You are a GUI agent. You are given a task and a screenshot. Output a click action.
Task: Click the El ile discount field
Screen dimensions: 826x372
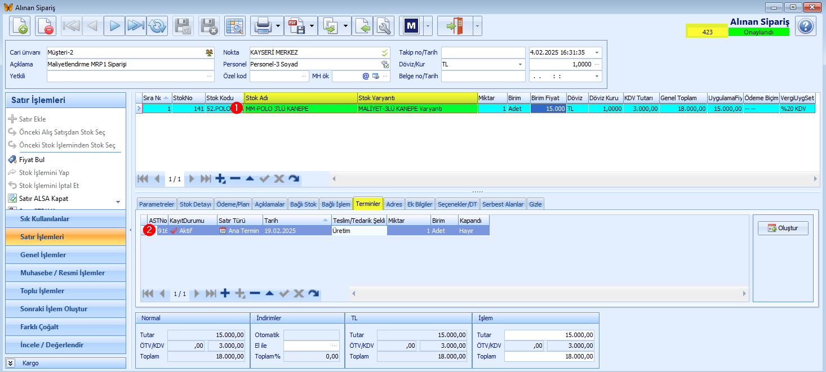311,346
